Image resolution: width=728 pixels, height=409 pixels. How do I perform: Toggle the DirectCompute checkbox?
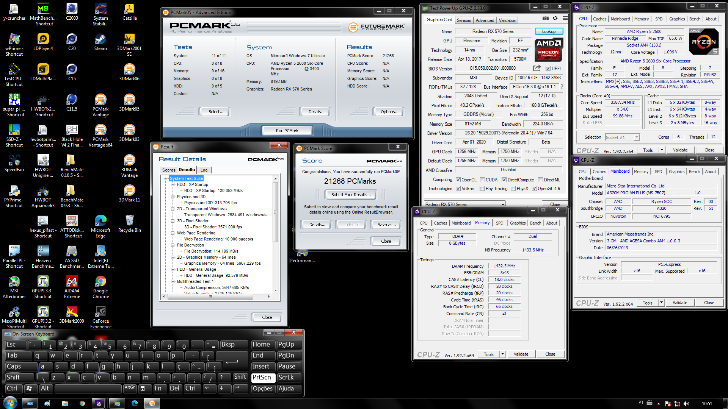click(504, 180)
